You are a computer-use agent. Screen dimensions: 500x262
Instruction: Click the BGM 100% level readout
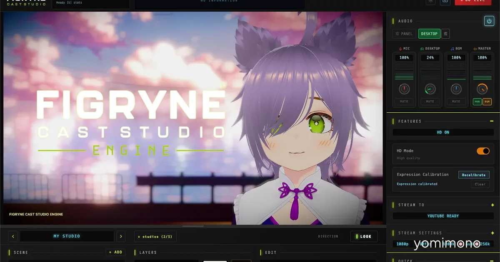pos(456,58)
